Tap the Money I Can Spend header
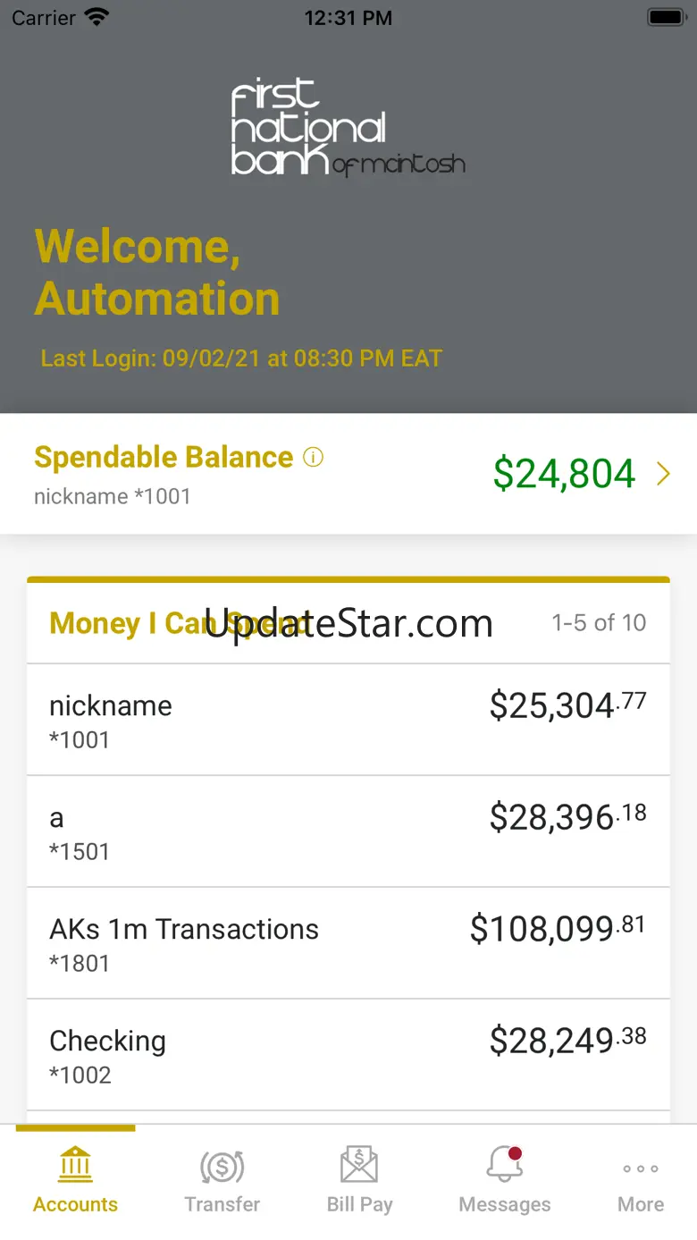Viewport: 697px width, 1240px height. coord(179,623)
